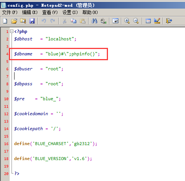The height and width of the screenshot is (181, 185).
Task: Toggle word wrap in the toolbar
Action: 115,21
